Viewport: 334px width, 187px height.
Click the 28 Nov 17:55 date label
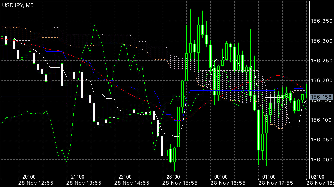275,183
